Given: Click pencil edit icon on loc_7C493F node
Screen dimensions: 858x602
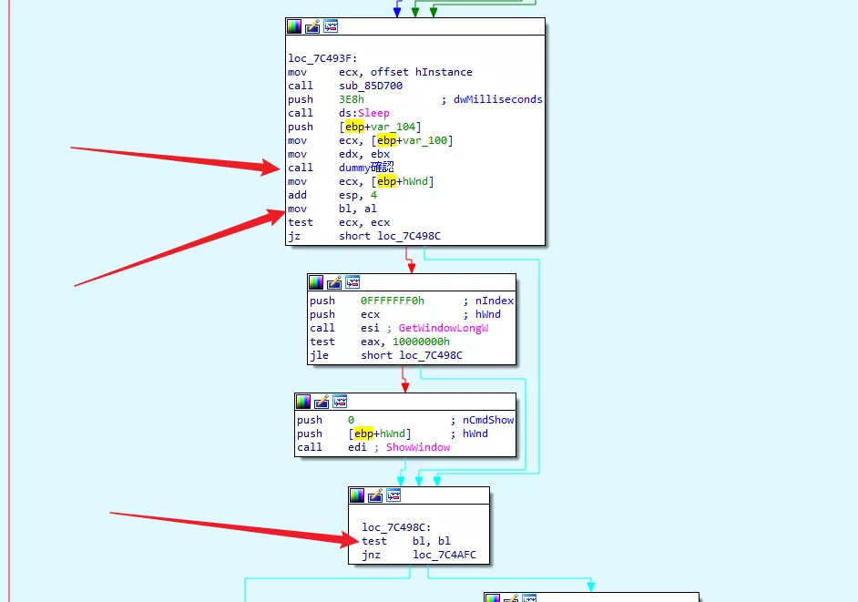Looking at the screenshot, I should [x=312, y=27].
